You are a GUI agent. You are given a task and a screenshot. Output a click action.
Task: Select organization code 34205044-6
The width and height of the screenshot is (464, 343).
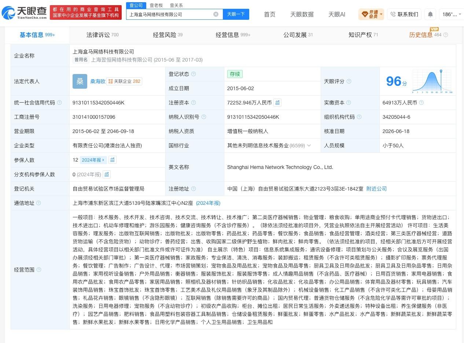click(x=396, y=117)
